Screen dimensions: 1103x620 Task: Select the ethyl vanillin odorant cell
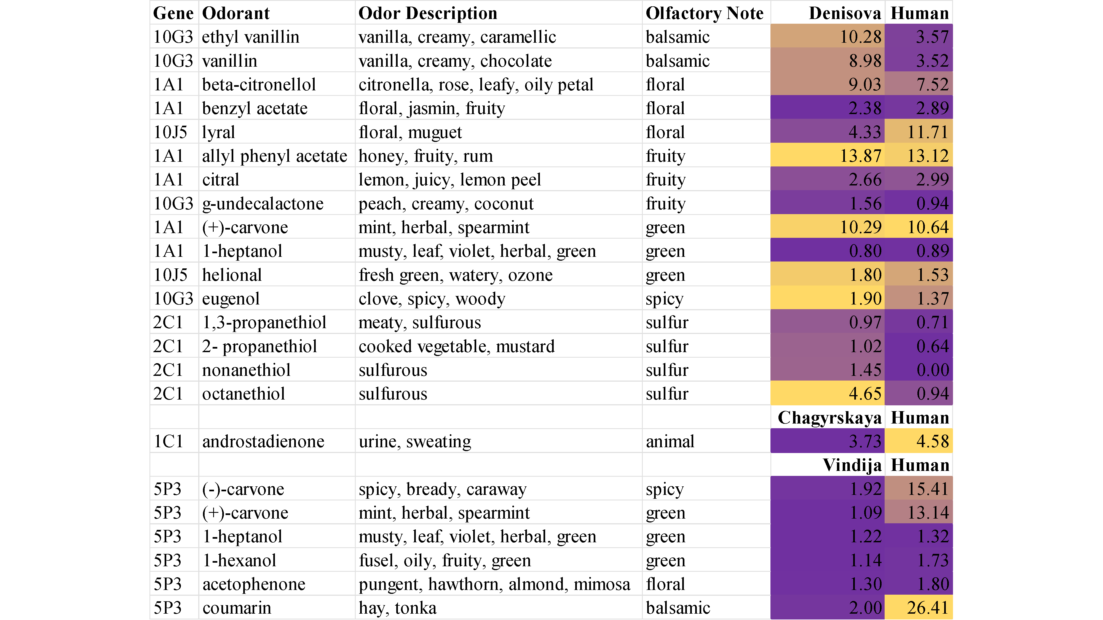(x=250, y=37)
